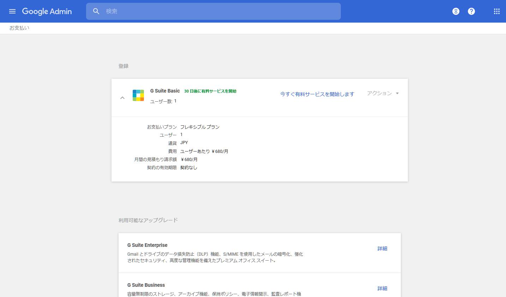The width and height of the screenshot is (506, 297).
Task: Open 詳細 for G Suite Business
Action: click(x=382, y=289)
